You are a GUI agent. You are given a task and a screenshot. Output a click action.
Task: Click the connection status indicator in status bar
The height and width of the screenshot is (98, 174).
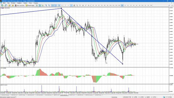(x=167, y=97)
